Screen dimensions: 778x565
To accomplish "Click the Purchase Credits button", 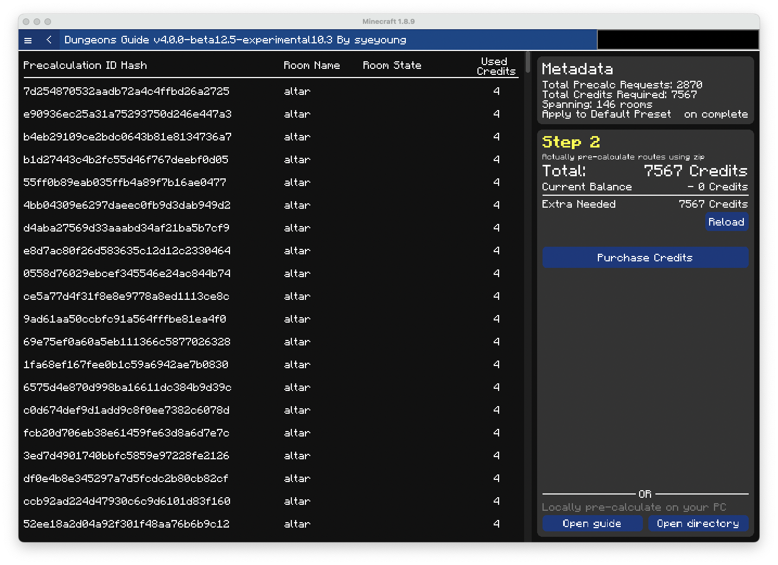I will pos(645,257).
